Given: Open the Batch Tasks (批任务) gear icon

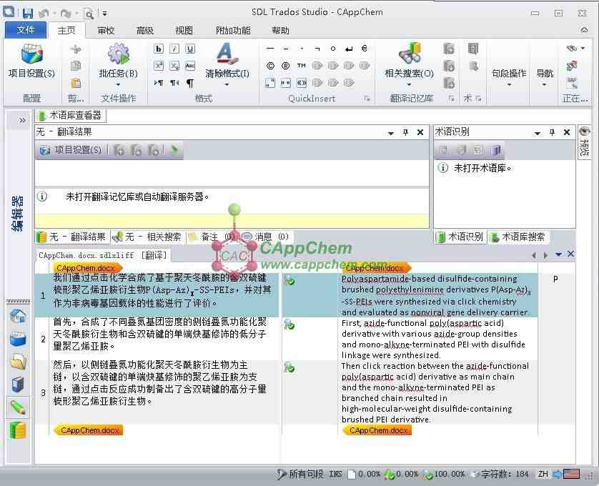Looking at the screenshot, I should 118,54.
